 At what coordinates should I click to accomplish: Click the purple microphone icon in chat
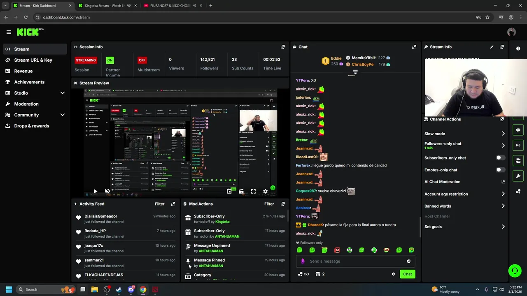click(303, 261)
